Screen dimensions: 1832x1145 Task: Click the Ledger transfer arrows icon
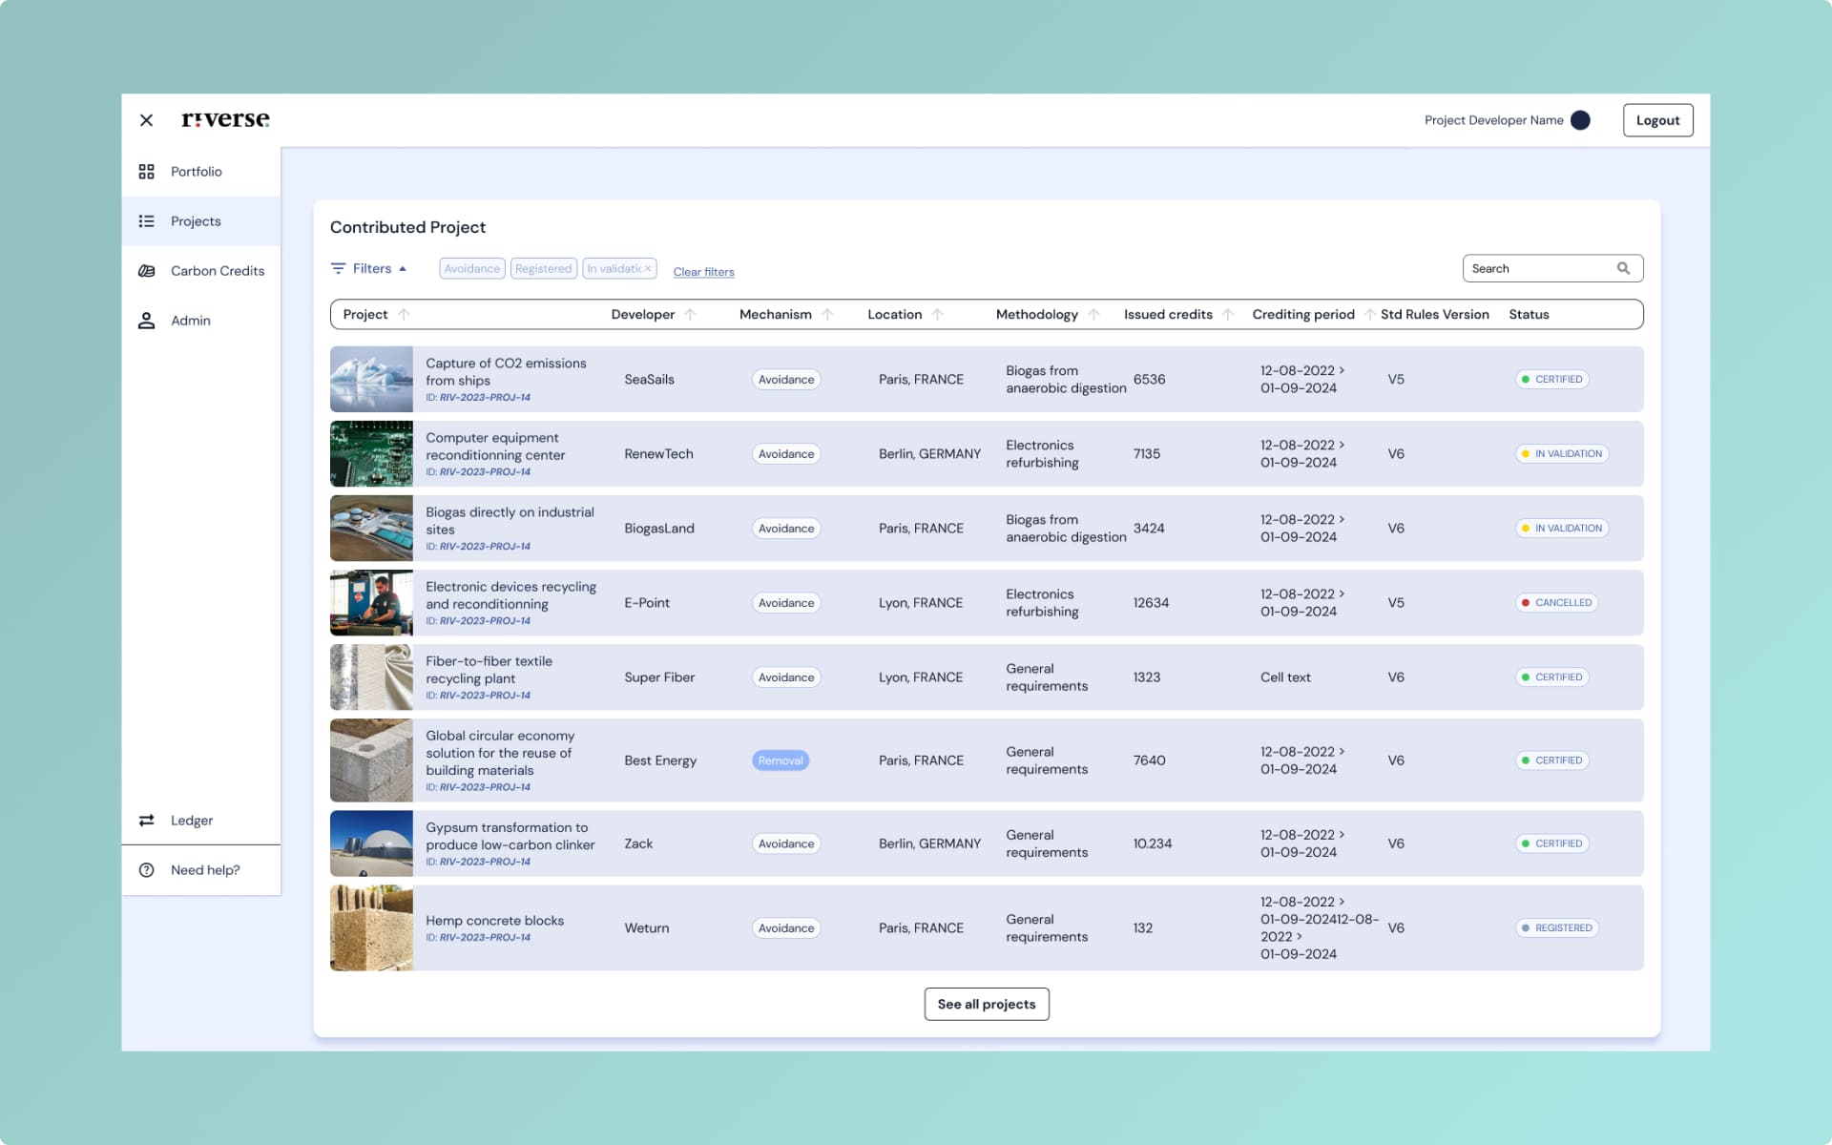click(146, 821)
